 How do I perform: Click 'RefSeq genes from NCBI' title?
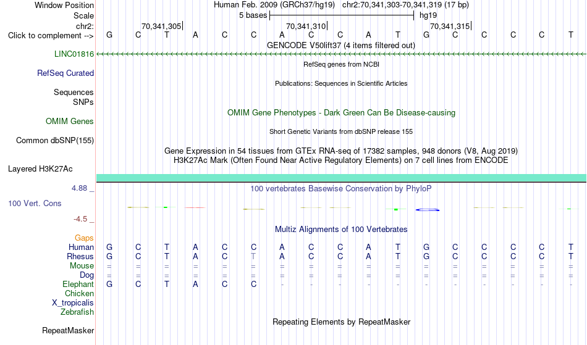coord(342,64)
